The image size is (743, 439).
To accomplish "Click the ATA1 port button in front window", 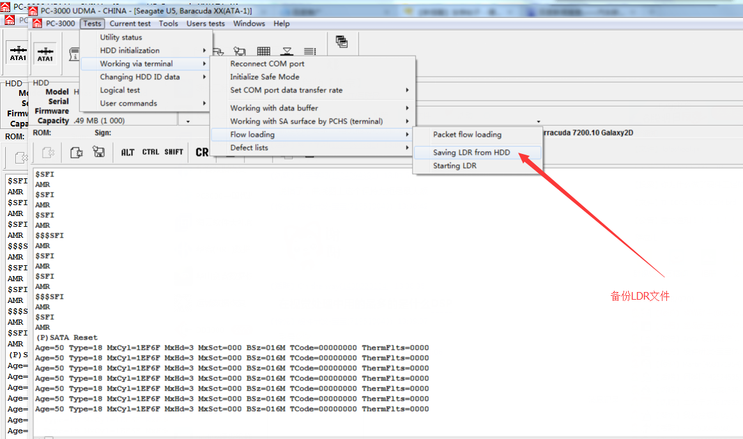I will (45, 54).
